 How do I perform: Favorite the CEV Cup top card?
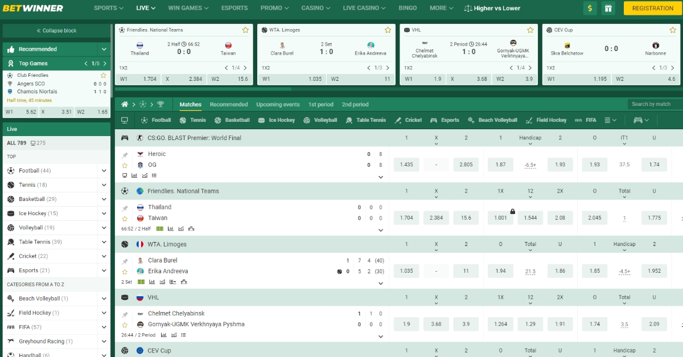[x=672, y=30]
